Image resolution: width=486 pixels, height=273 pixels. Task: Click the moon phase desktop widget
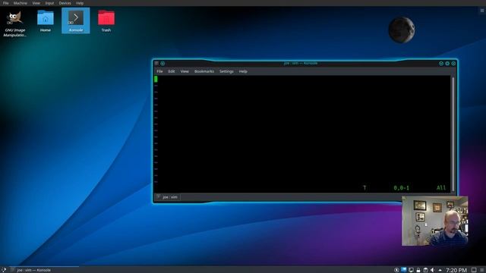[402, 30]
